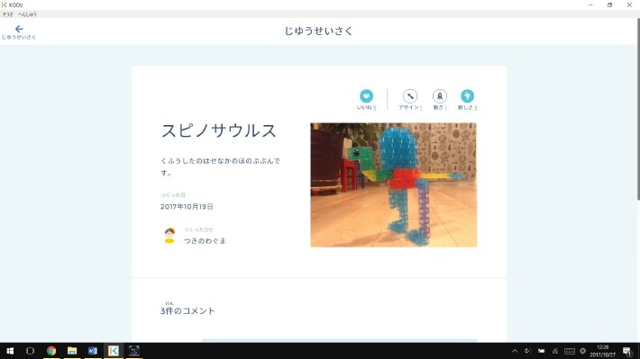Open creator name つきのわぐま
The image size is (640, 359).
pos(205,241)
